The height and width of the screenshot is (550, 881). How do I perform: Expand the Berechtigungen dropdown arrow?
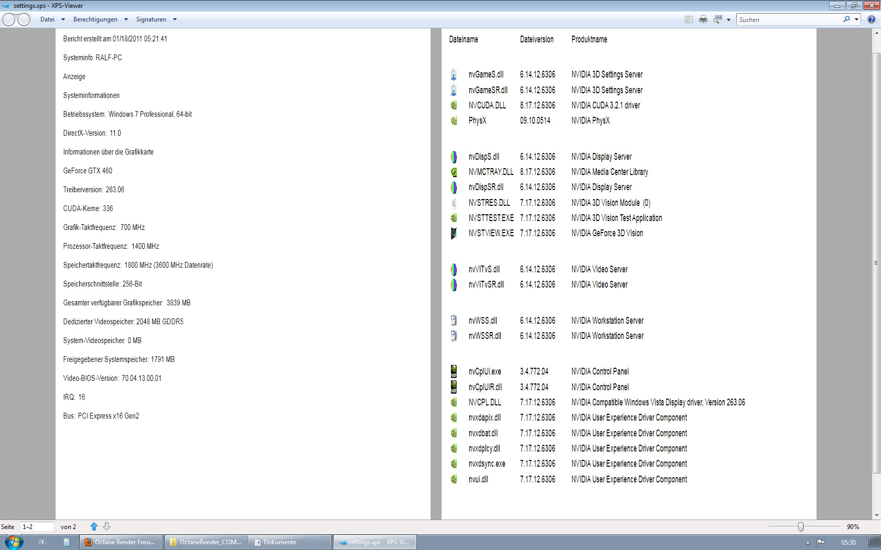[126, 19]
